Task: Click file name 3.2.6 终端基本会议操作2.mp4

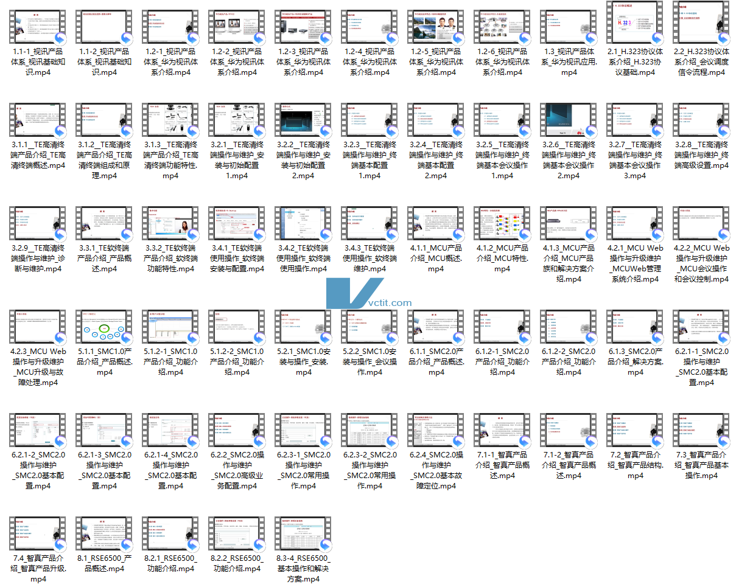Action: pos(569,161)
